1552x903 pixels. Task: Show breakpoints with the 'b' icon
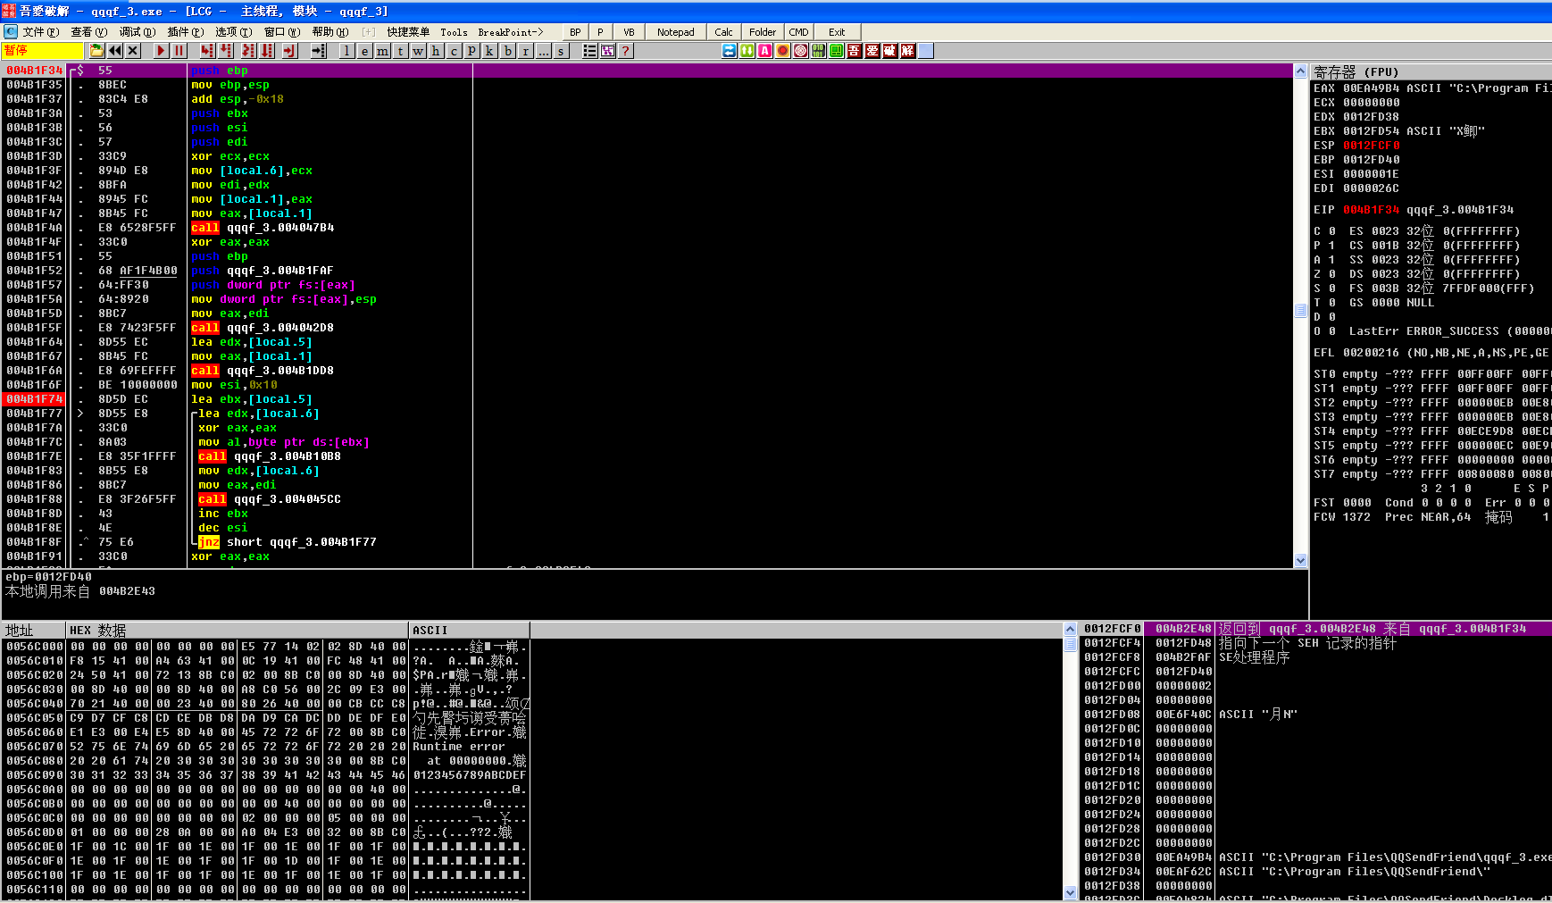click(x=507, y=51)
